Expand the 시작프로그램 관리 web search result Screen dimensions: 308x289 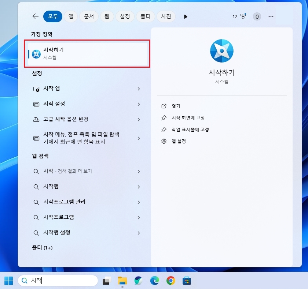tap(139, 202)
